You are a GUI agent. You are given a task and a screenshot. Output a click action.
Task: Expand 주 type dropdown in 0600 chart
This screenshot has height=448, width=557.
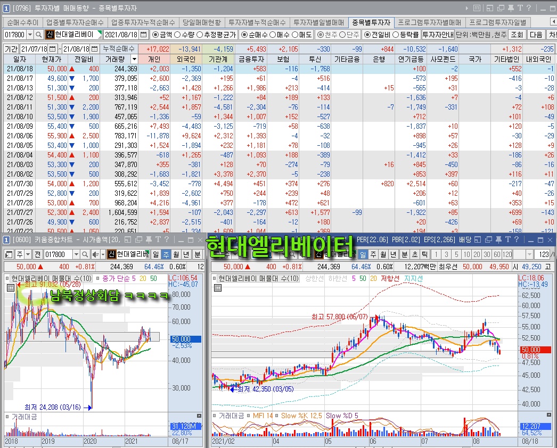(x=28, y=254)
